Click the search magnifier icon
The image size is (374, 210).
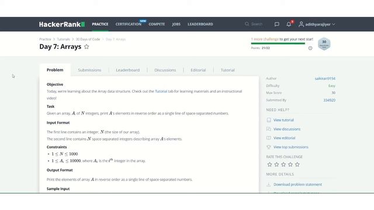(x=247, y=24)
